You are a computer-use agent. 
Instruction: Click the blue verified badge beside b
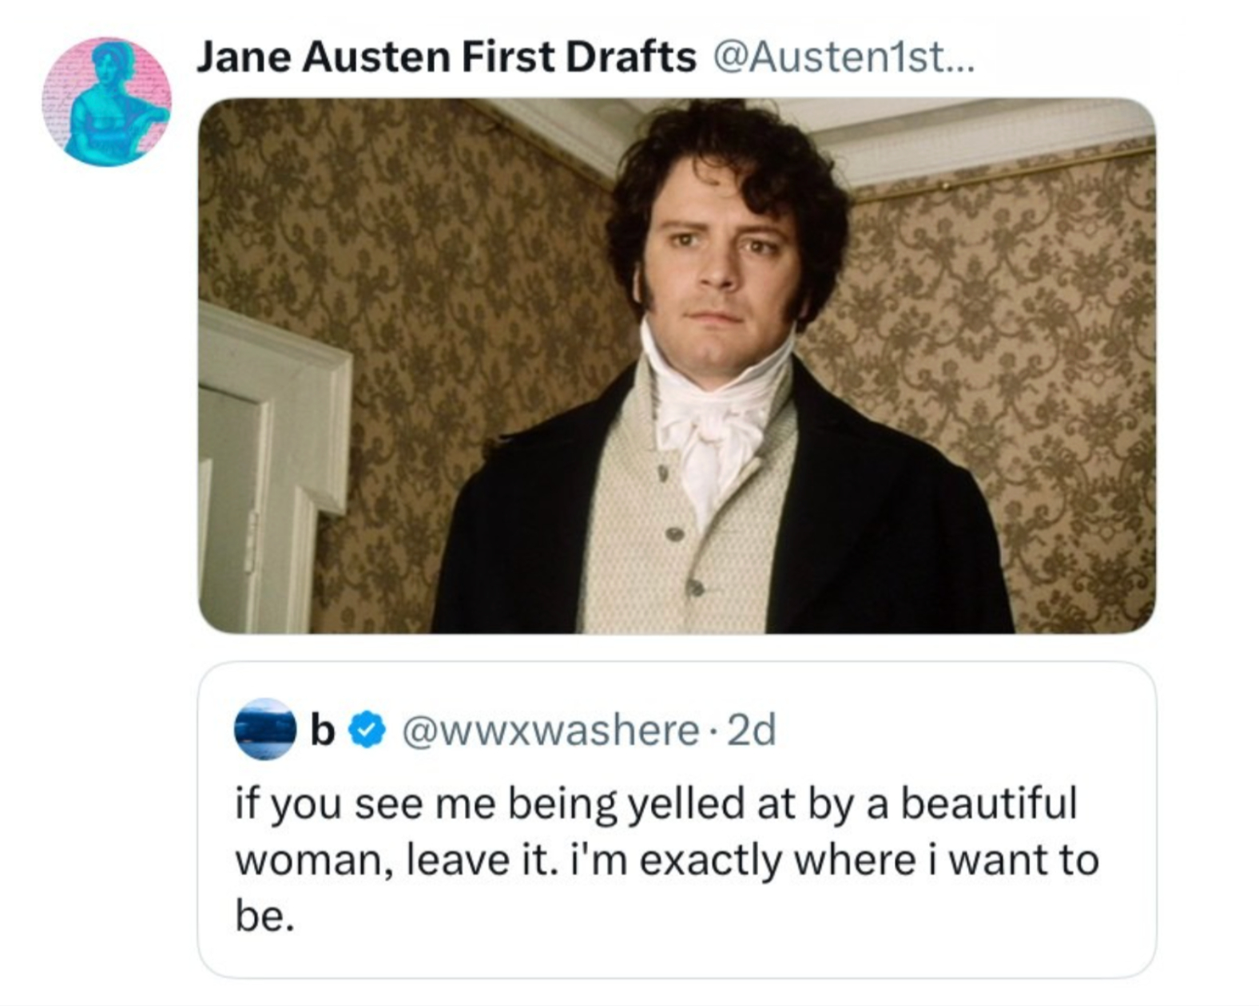(x=367, y=731)
